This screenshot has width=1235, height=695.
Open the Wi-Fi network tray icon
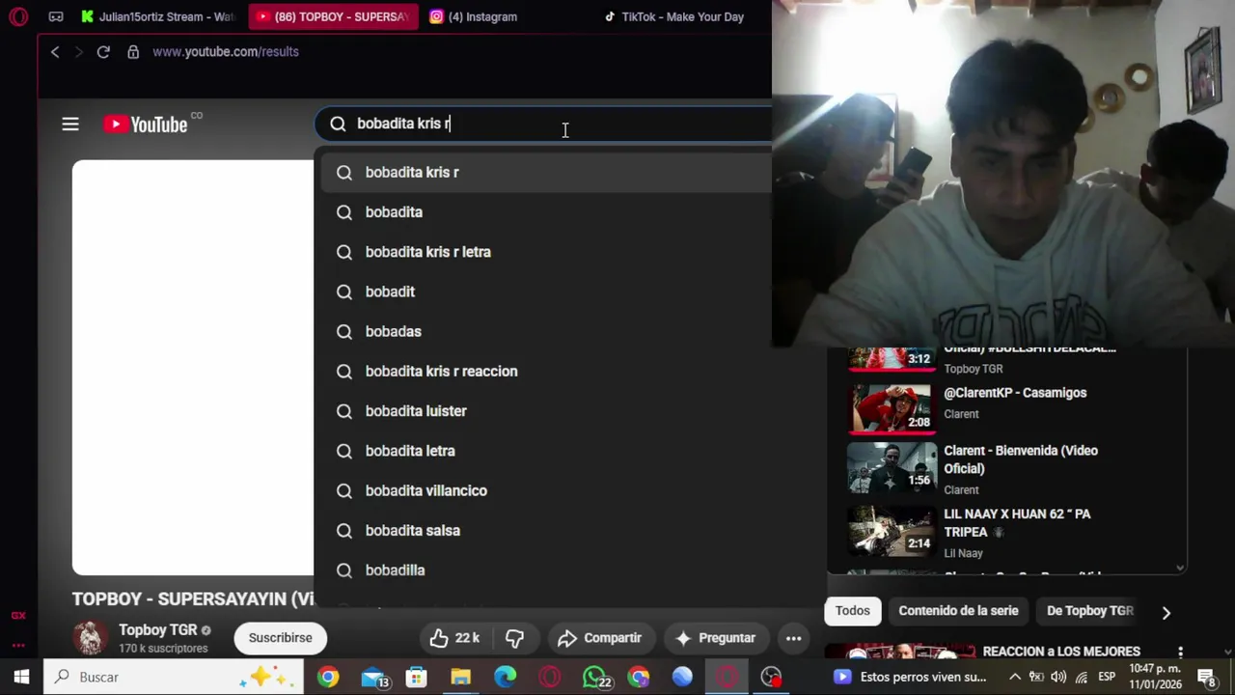[1082, 677]
